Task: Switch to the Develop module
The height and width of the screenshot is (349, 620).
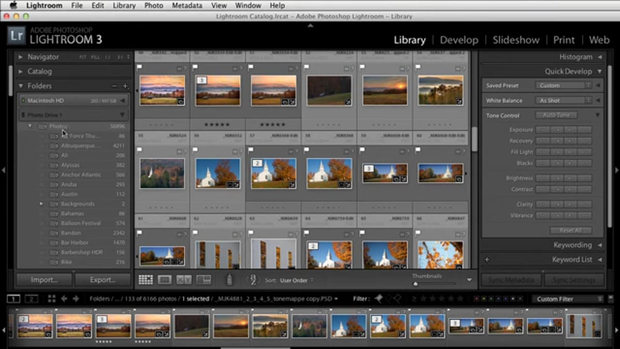Action: [x=459, y=40]
